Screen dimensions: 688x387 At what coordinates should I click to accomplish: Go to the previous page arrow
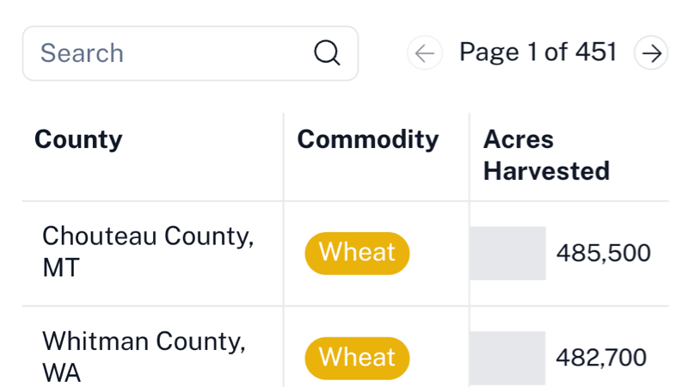424,53
